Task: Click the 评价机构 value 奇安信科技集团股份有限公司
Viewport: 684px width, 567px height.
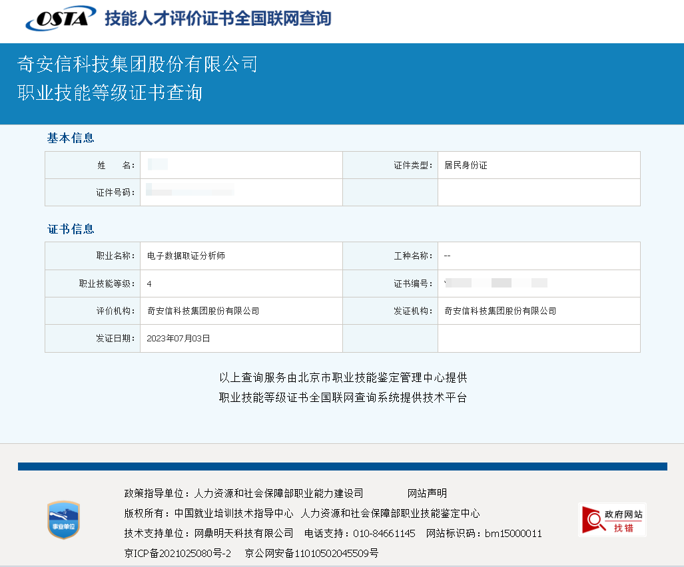Action: click(203, 311)
